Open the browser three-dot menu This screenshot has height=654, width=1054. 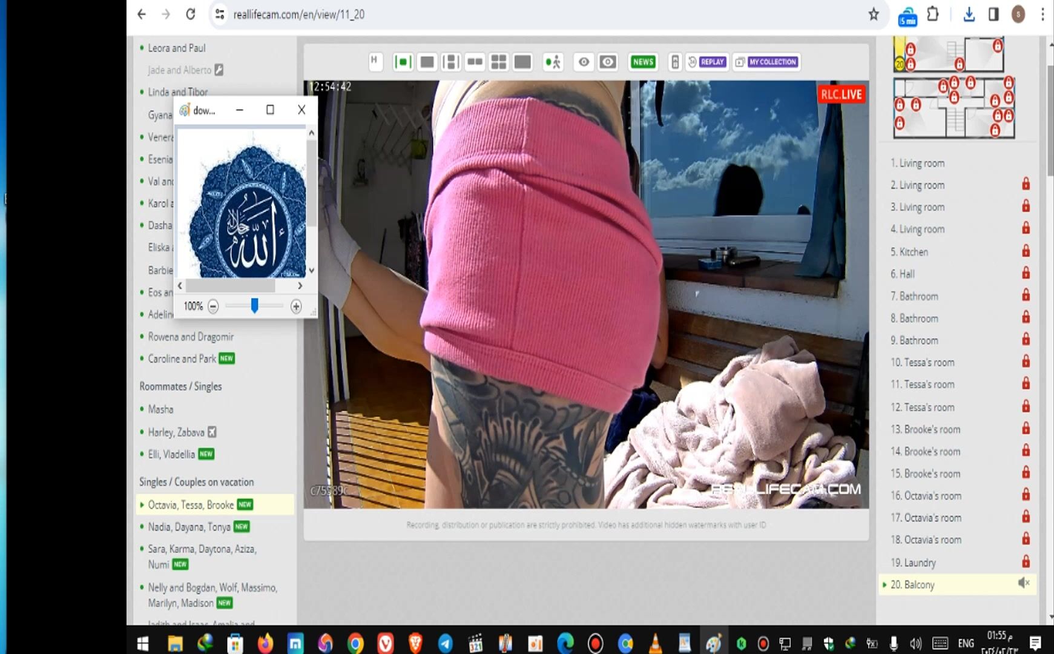click(1042, 15)
